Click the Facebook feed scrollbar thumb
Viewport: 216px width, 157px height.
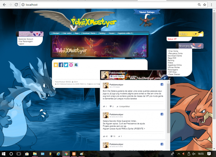coord(168,108)
